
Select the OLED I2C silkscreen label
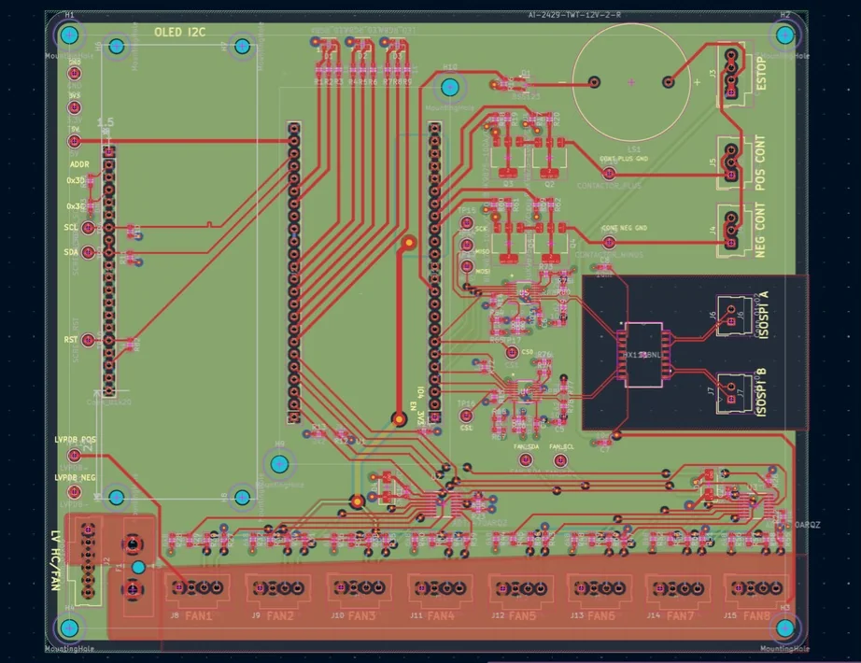click(x=179, y=33)
